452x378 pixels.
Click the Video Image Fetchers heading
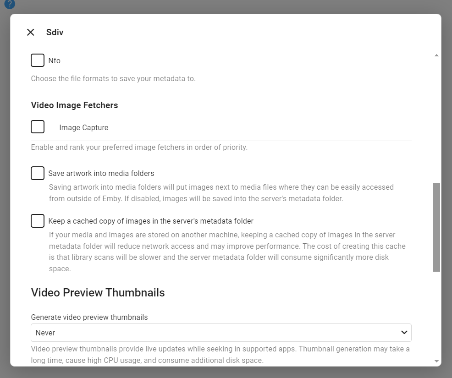pos(74,105)
